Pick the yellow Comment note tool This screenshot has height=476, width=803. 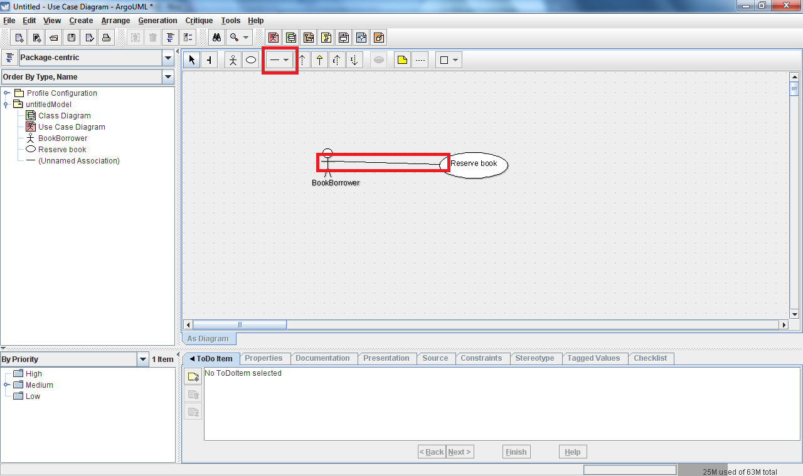click(402, 60)
